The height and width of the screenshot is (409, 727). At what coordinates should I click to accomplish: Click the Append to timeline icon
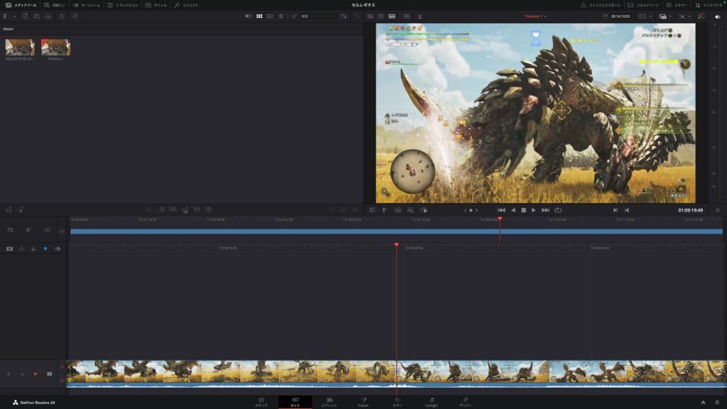[x=161, y=210]
